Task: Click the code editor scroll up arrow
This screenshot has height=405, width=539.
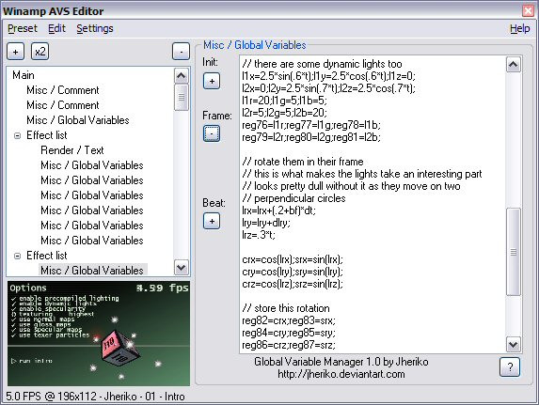Action: tap(514, 64)
